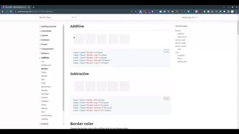Jump to Sass in On this page

tap(177, 52)
